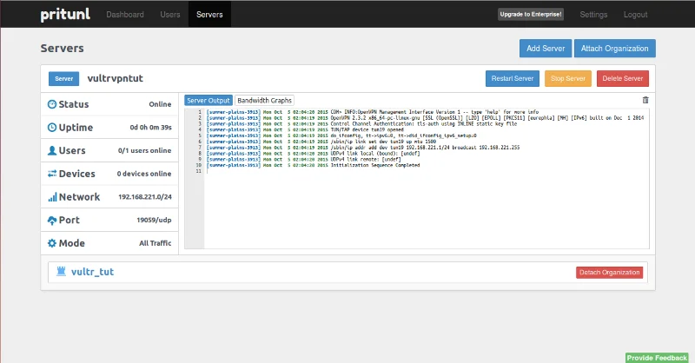This screenshot has width=695, height=363.
Task: Click the pritunl logo
Action: tap(65, 15)
